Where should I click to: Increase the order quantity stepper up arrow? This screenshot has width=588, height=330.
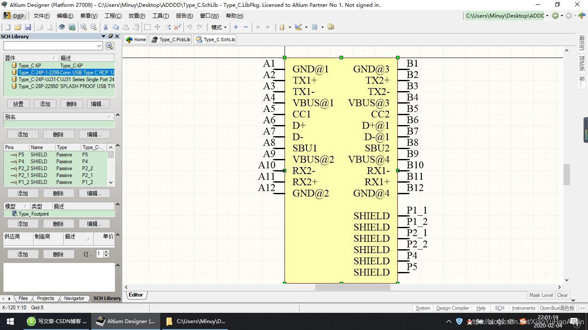click(106, 252)
